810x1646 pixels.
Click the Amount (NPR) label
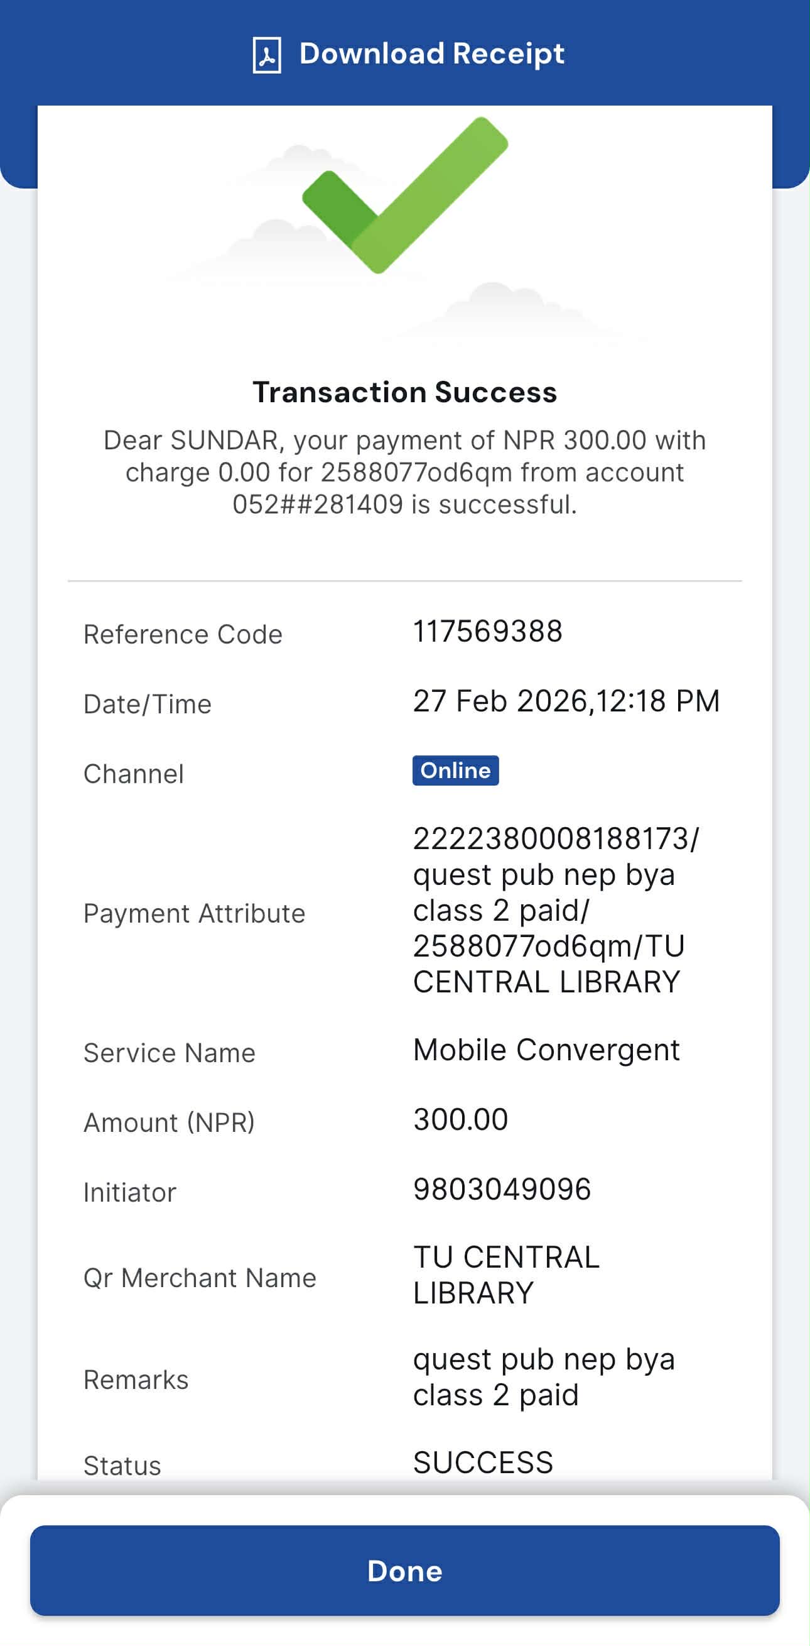tap(169, 1122)
